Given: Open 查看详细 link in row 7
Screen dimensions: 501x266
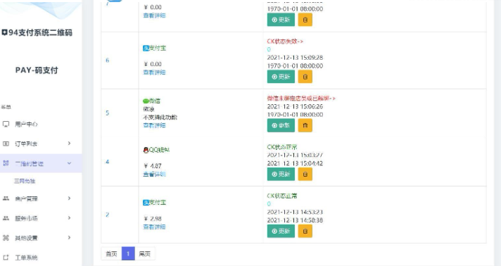Looking at the screenshot, I should coord(154,15).
